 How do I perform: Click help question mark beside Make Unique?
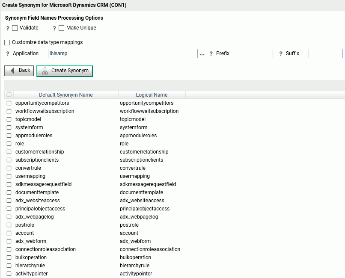click(54, 28)
